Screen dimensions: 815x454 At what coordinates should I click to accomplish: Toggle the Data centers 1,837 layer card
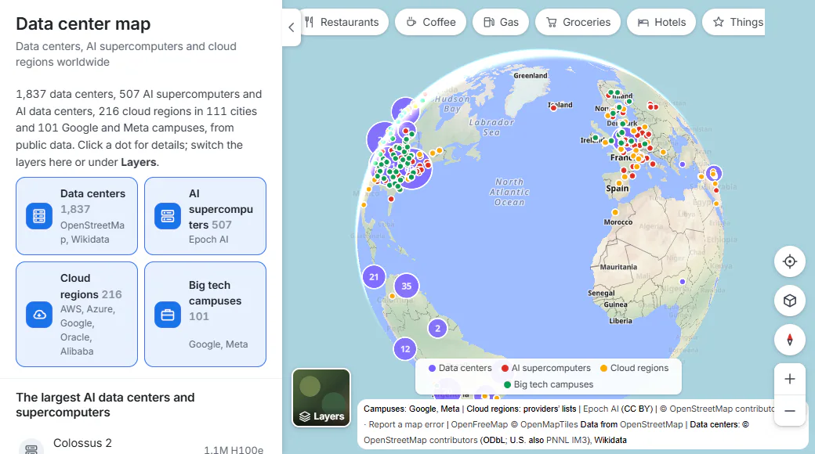click(x=77, y=216)
